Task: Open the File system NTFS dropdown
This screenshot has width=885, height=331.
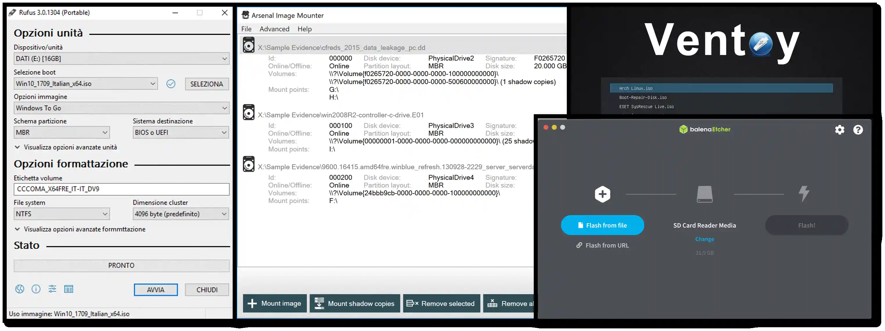Action: (x=61, y=214)
